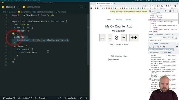
Task: Click the feedback icon in the status bar
Action: click(81, 98)
